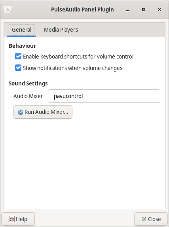Click the PulseAudio Panel Plugin title bar text
Image resolution: width=169 pixels, height=227 pixels.
(82, 9)
